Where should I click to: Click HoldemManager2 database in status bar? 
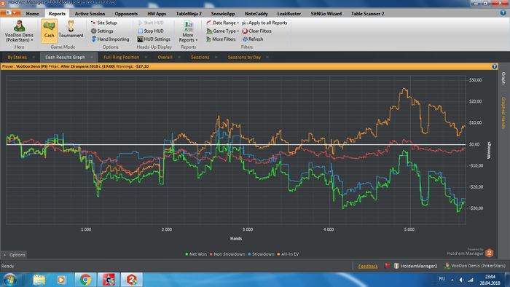pos(415,266)
